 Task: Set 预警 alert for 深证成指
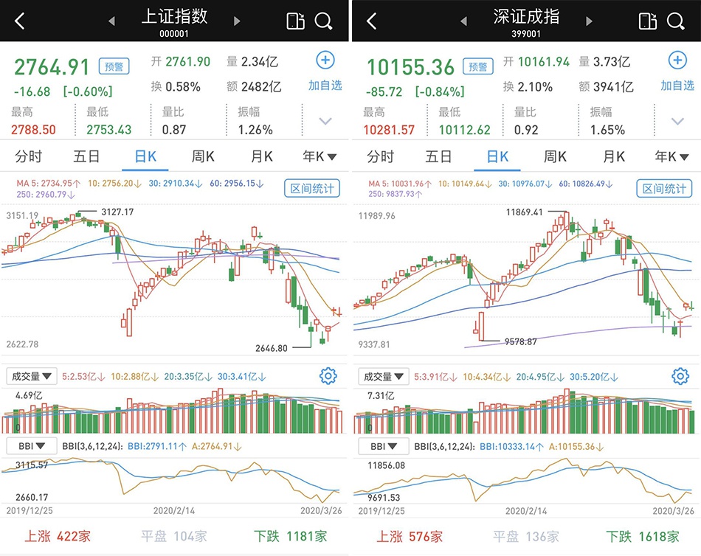tap(478, 66)
